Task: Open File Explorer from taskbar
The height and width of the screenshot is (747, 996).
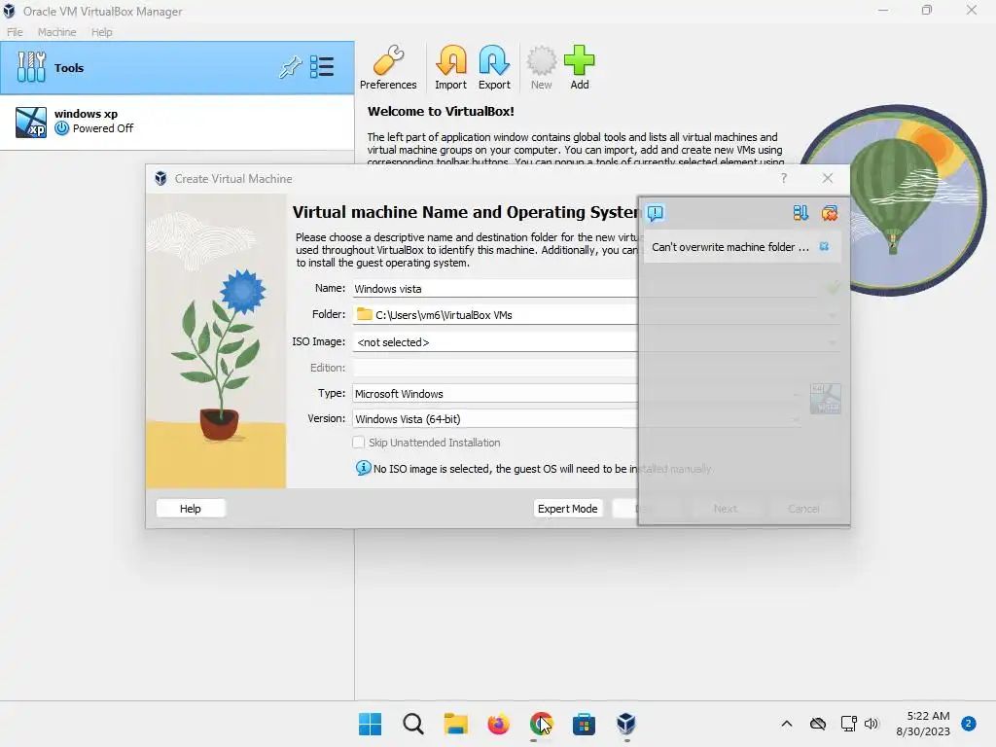Action: pyautogui.click(x=455, y=724)
